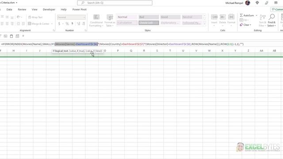This screenshot has height=159, width=283.
Task: Open the Power Pivot tab
Action: [80, 9]
